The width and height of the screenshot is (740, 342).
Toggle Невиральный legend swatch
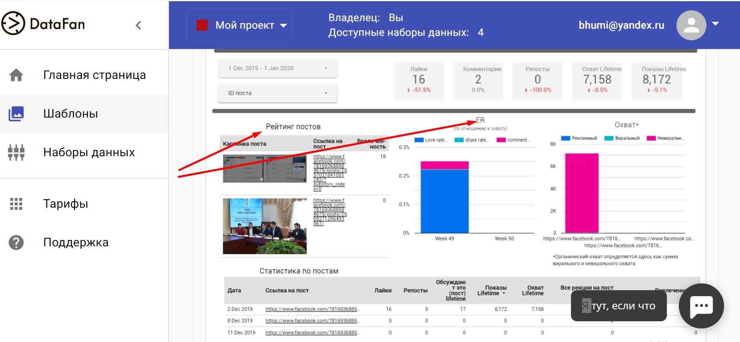[x=651, y=138]
